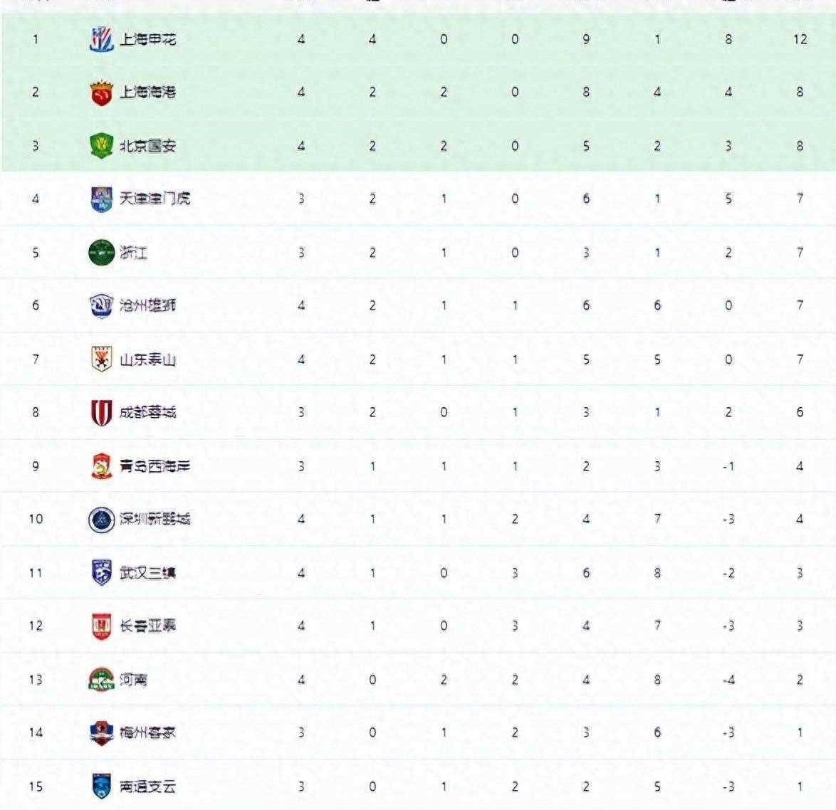Click the 北京国安 green badge
The height and width of the screenshot is (810, 836).
(101, 146)
